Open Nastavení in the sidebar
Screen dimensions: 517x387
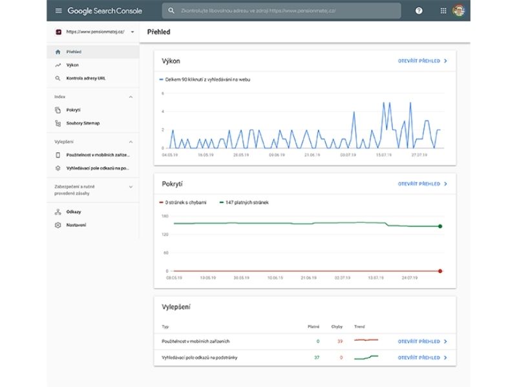93,225
